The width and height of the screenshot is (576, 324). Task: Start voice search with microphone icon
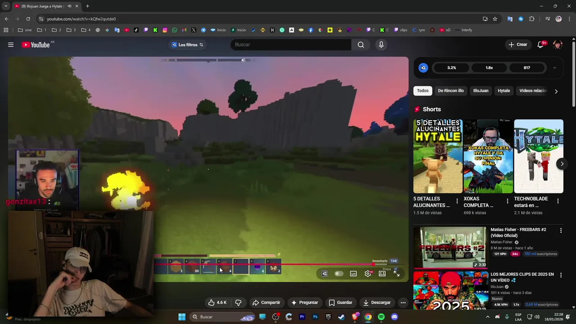pyautogui.click(x=381, y=45)
